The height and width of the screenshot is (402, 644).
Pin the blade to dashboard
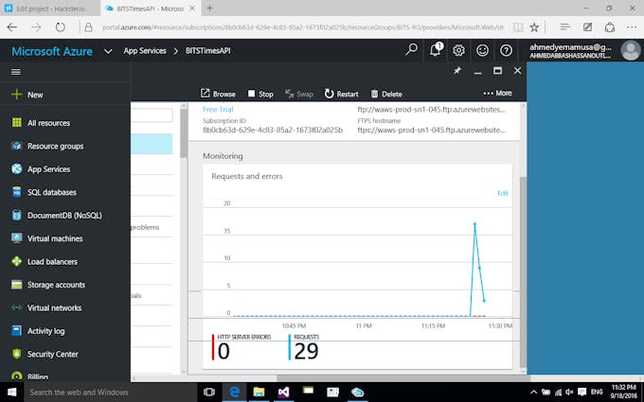(x=457, y=71)
